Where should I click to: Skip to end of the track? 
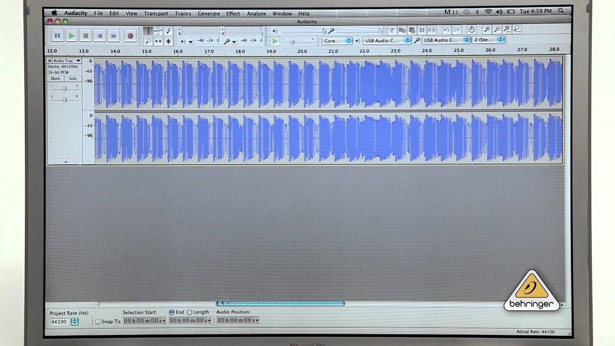point(113,36)
